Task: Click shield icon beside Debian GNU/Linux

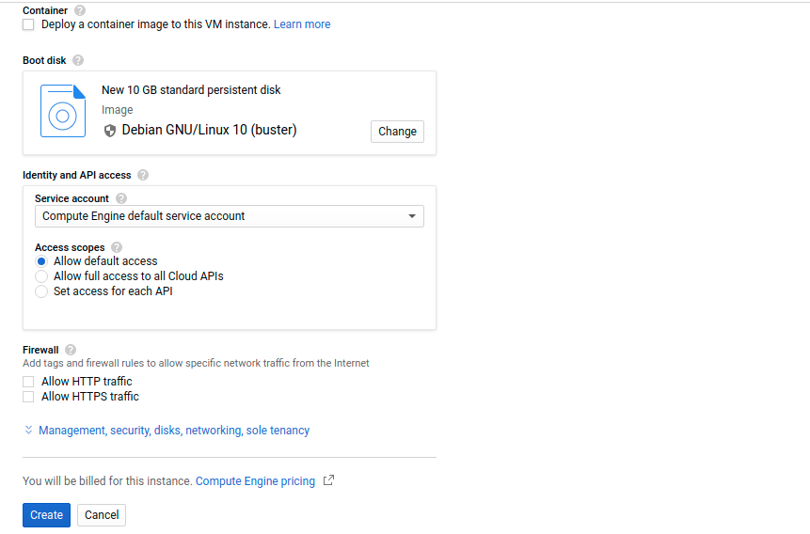Action: point(110,131)
